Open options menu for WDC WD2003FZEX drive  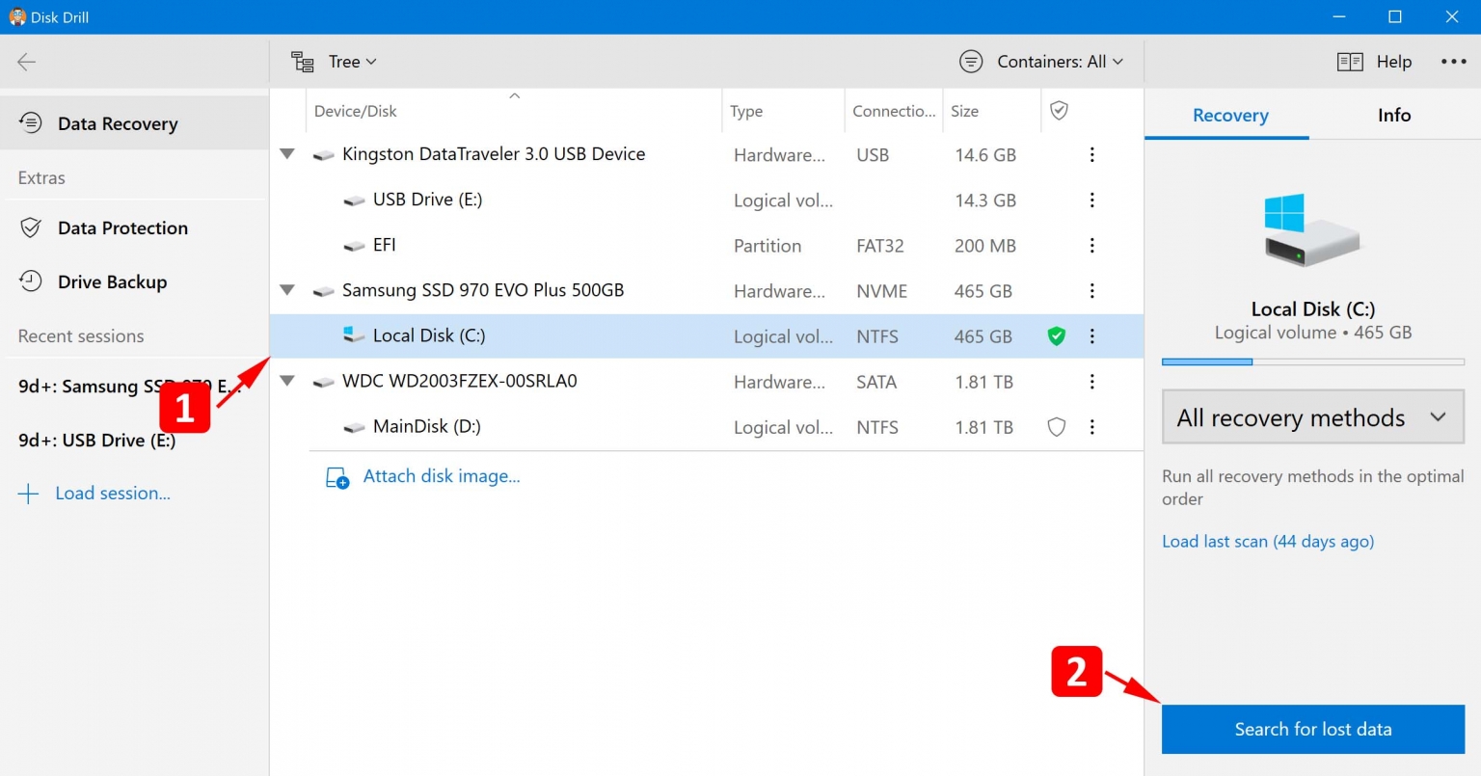[1091, 382]
